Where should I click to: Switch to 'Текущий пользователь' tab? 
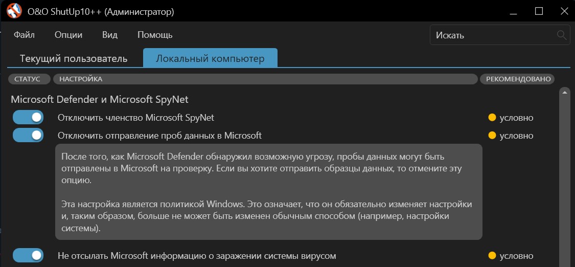pyautogui.click(x=74, y=58)
